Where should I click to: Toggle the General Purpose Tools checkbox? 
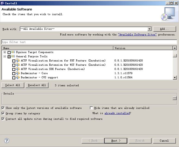tap(9, 57)
